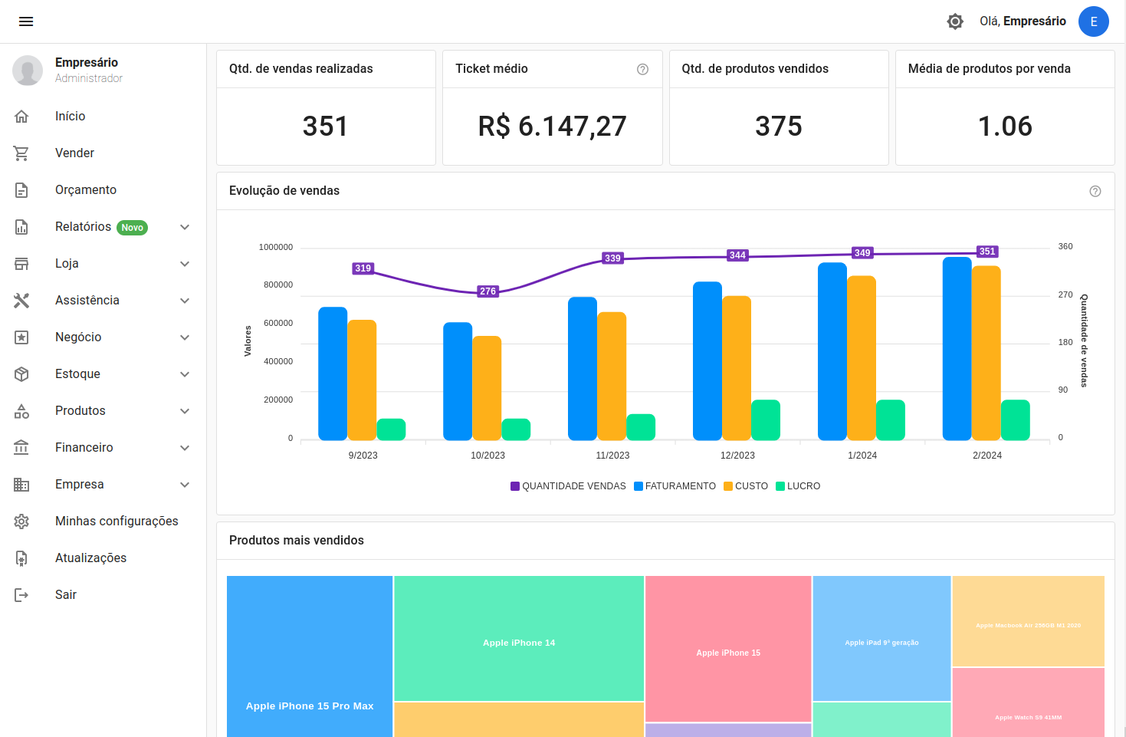Click the Vender shopping cart icon

coord(21,153)
